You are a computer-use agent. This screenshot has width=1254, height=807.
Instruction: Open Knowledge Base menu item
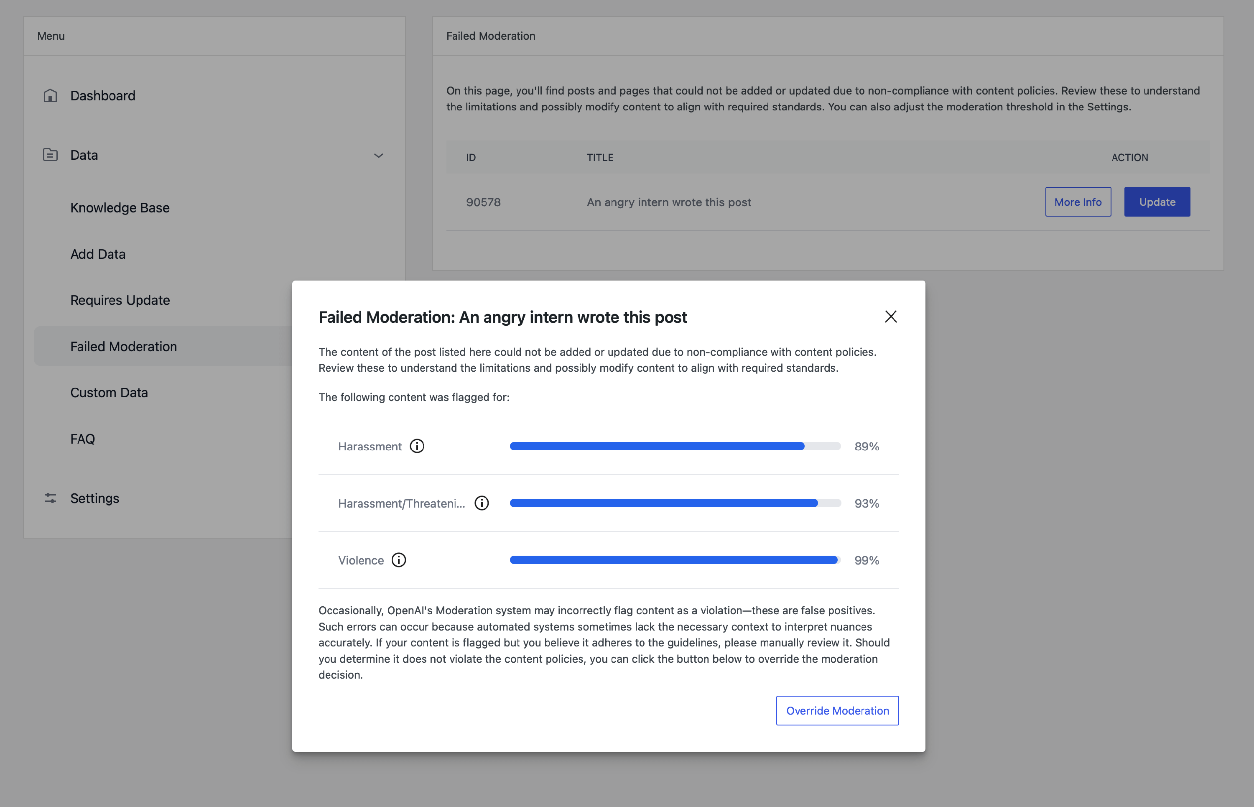pyautogui.click(x=120, y=207)
